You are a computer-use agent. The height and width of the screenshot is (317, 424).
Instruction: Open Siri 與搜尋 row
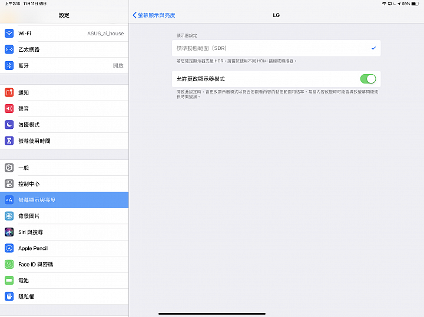[x=64, y=232]
